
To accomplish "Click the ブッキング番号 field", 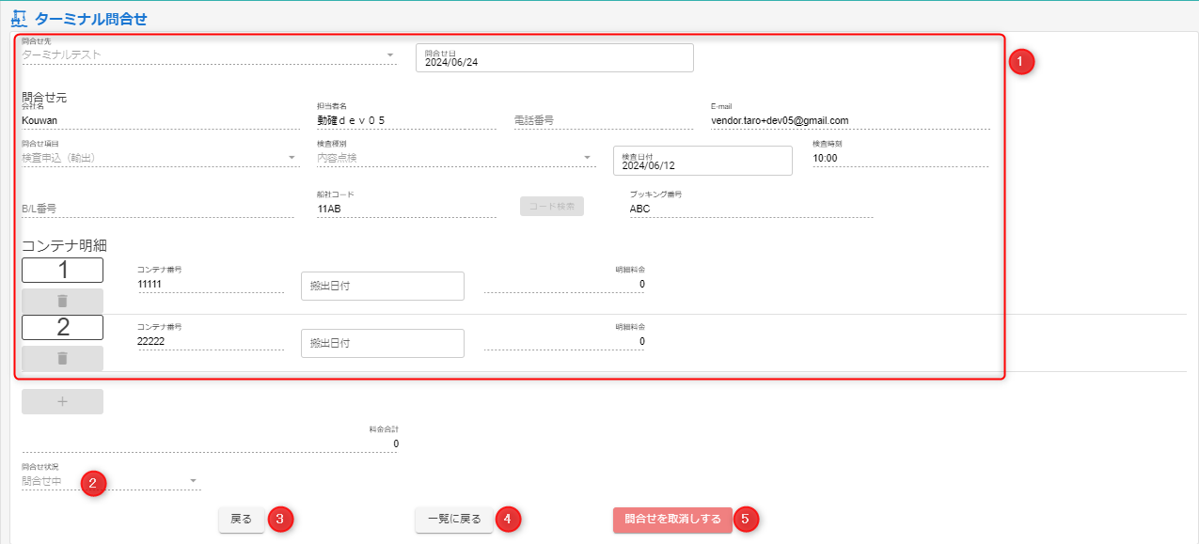I will (x=750, y=209).
